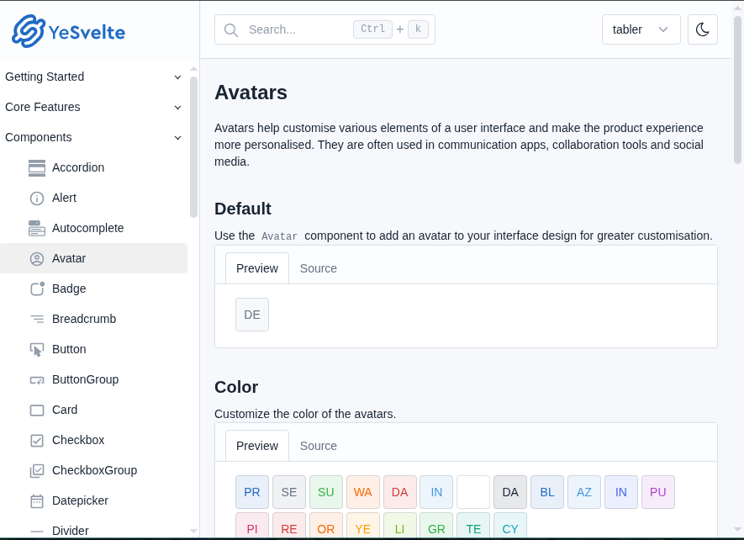Click the dark DA avatar
Screen dimensions: 744x540
(x=510, y=492)
